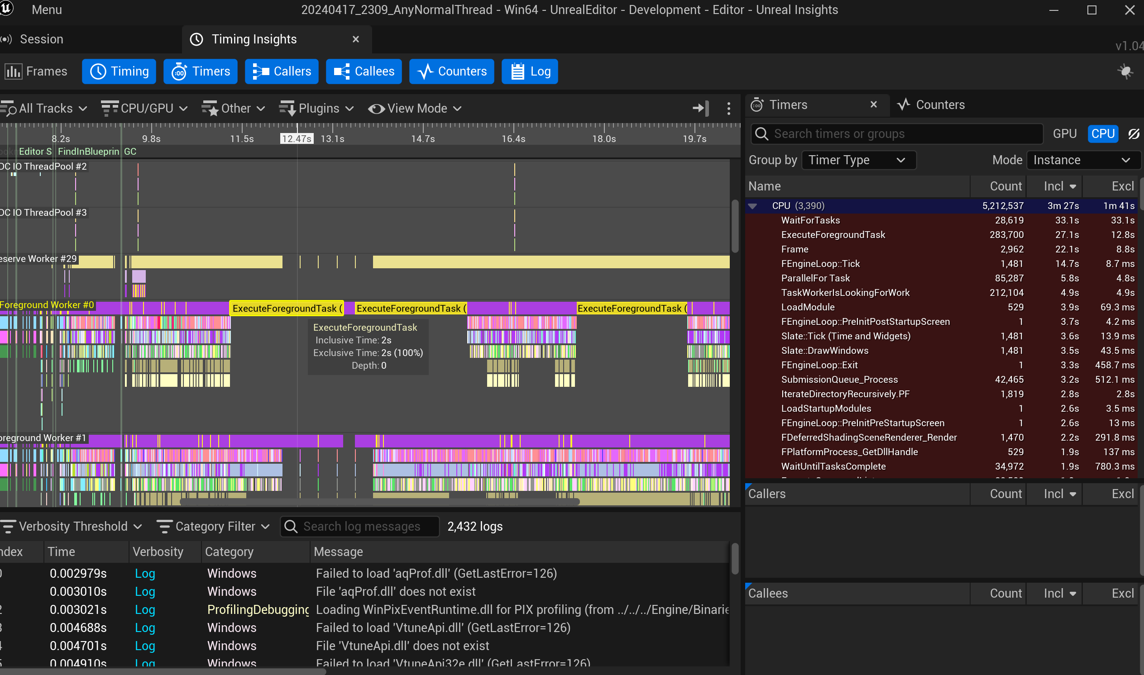Open Category Filter dropdown
Viewport: 1144px width, 675px height.
point(213,526)
